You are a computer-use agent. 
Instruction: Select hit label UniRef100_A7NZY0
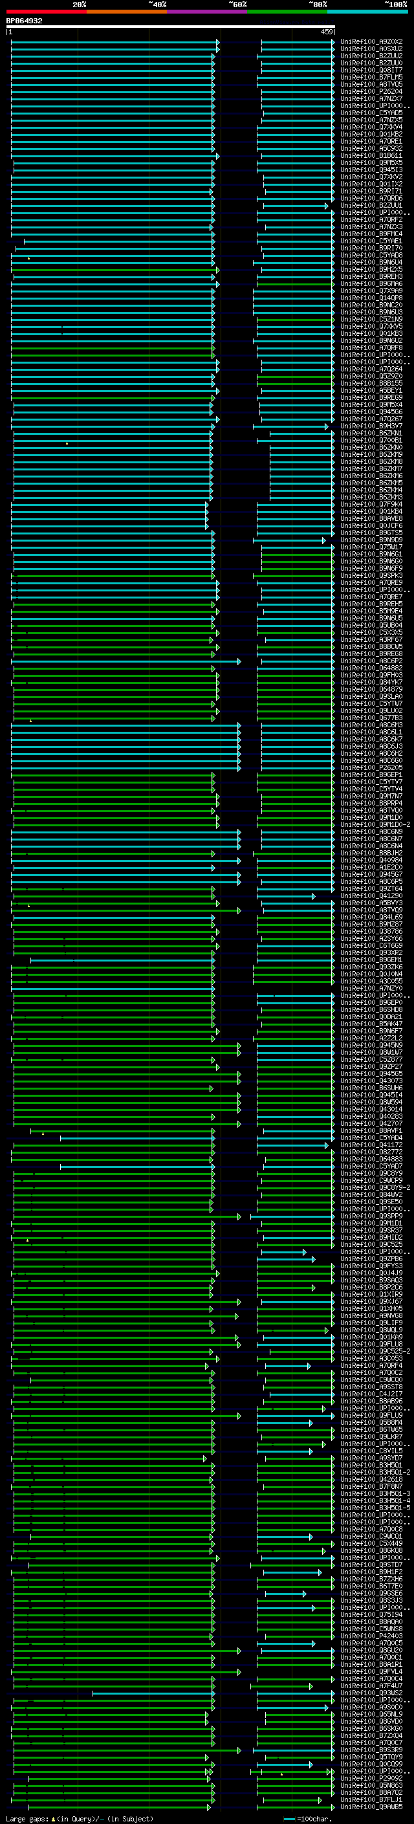371,989
